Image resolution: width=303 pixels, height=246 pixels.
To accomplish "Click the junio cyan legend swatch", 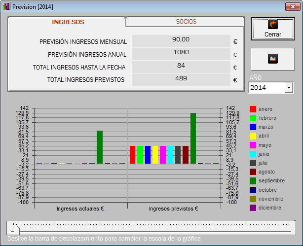I will [253, 154].
